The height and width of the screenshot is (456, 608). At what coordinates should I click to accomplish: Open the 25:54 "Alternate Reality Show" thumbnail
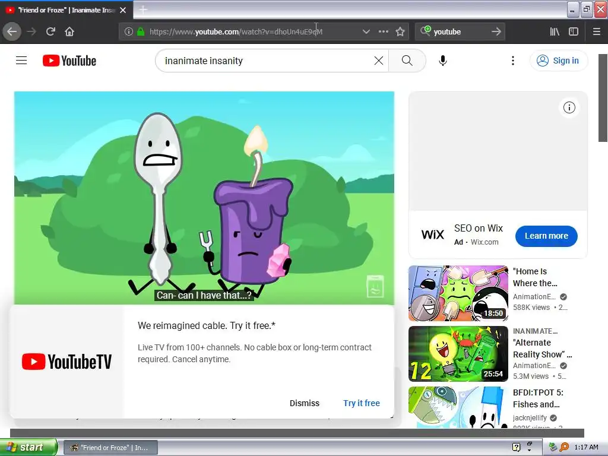(x=458, y=354)
